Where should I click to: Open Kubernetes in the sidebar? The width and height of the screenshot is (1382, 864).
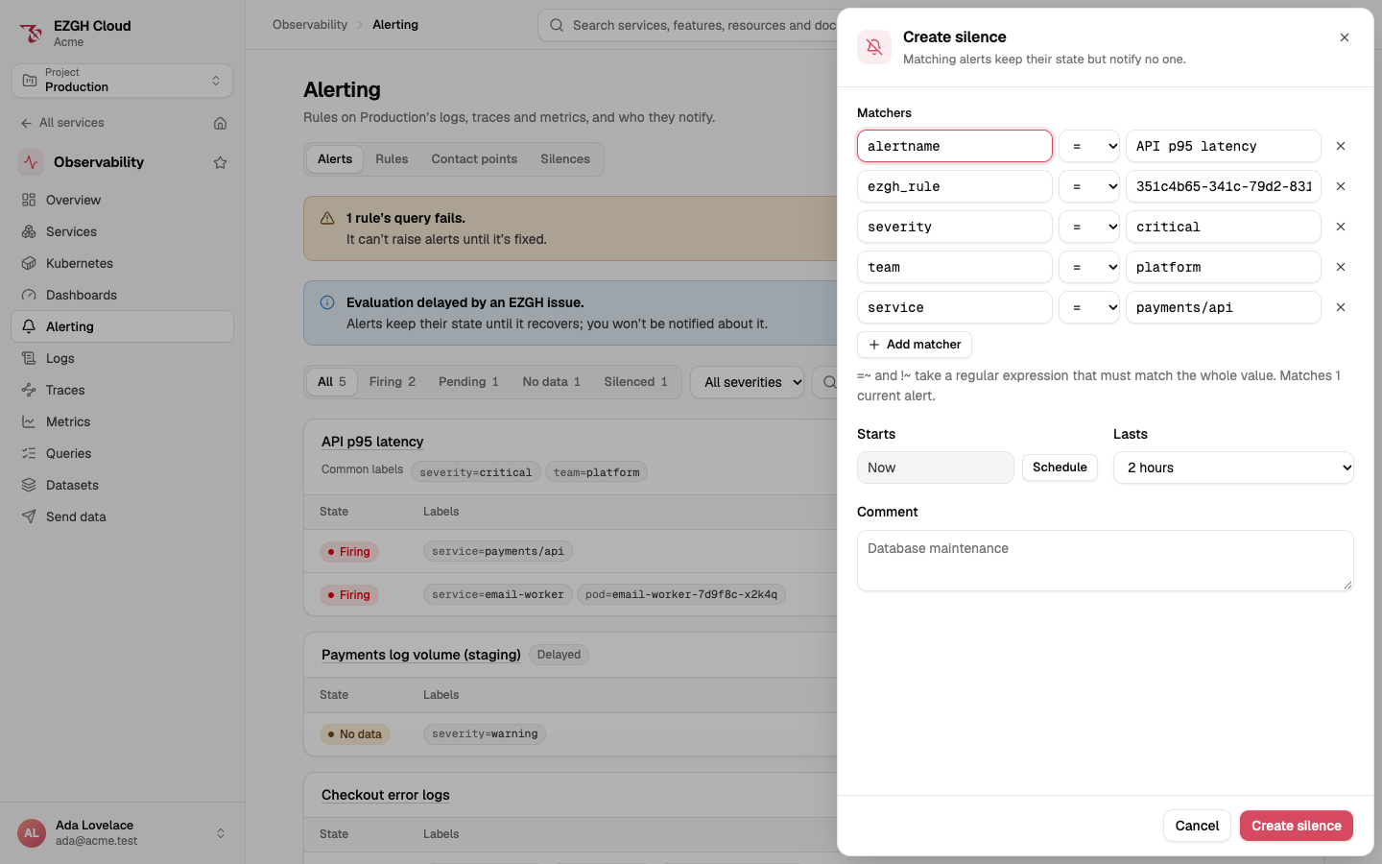122,263
